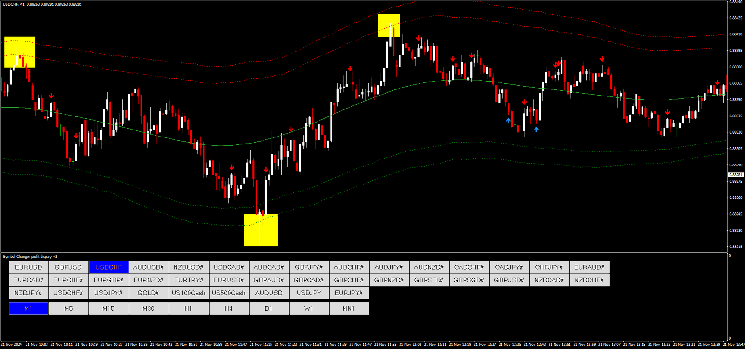Viewport: 745px width, 349px height.
Task: Toggle the active M1 timeframe button
Action: 28,308
